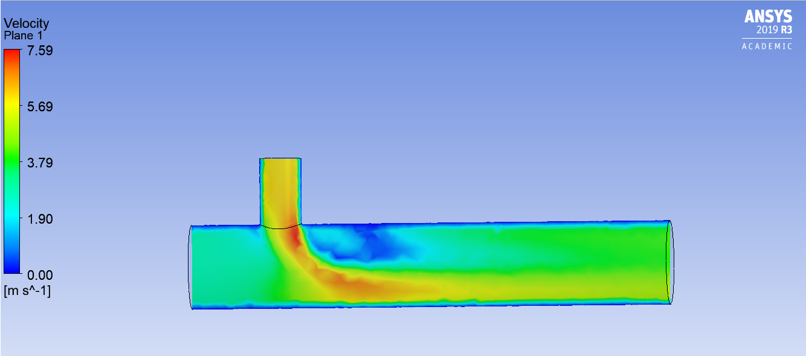Click the dark blue bottom of the color bar

[11, 268]
